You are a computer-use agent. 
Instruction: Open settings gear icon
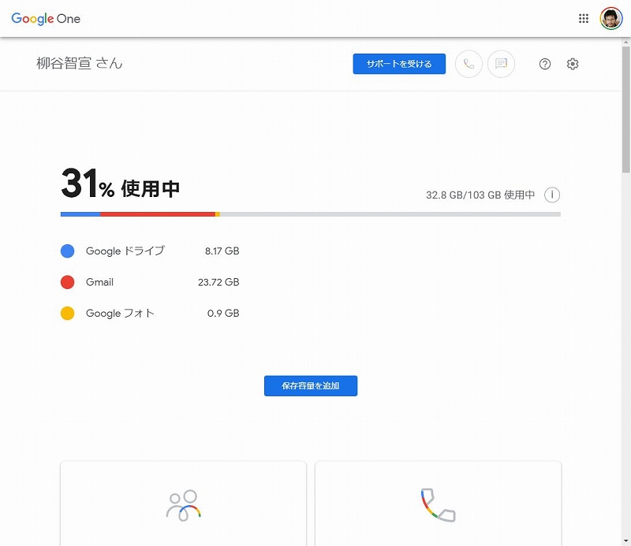[x=573, y=64]
